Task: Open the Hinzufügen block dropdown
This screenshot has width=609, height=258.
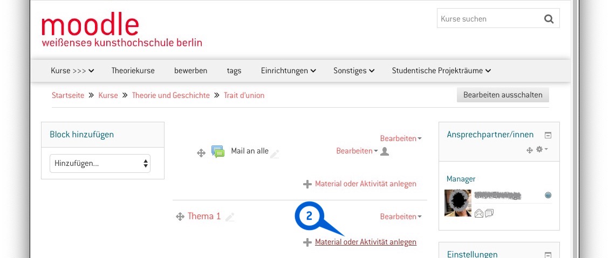Action: (100, 163)
